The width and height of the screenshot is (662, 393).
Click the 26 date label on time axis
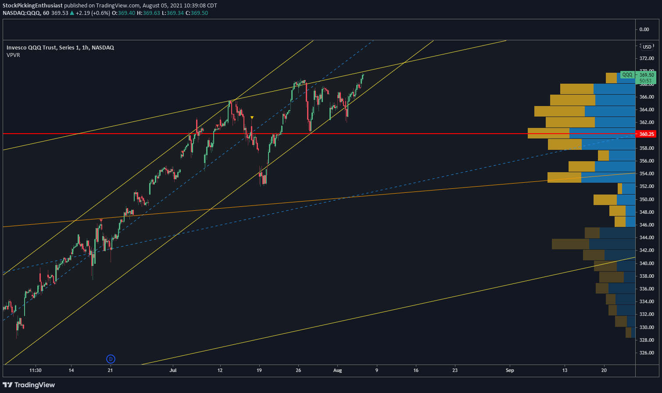298,370
